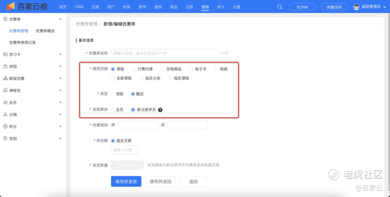Choose 全部课程 radio option

[113, 78]
